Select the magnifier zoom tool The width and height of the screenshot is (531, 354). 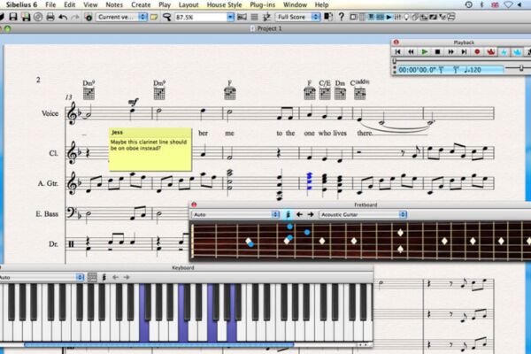coord(166,17)
